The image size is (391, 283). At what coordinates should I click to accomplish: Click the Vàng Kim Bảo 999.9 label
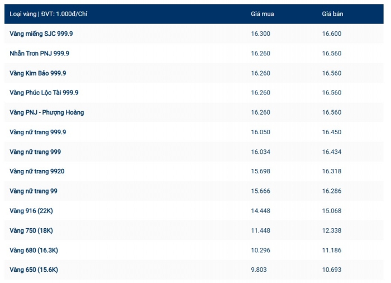[38, 73]
